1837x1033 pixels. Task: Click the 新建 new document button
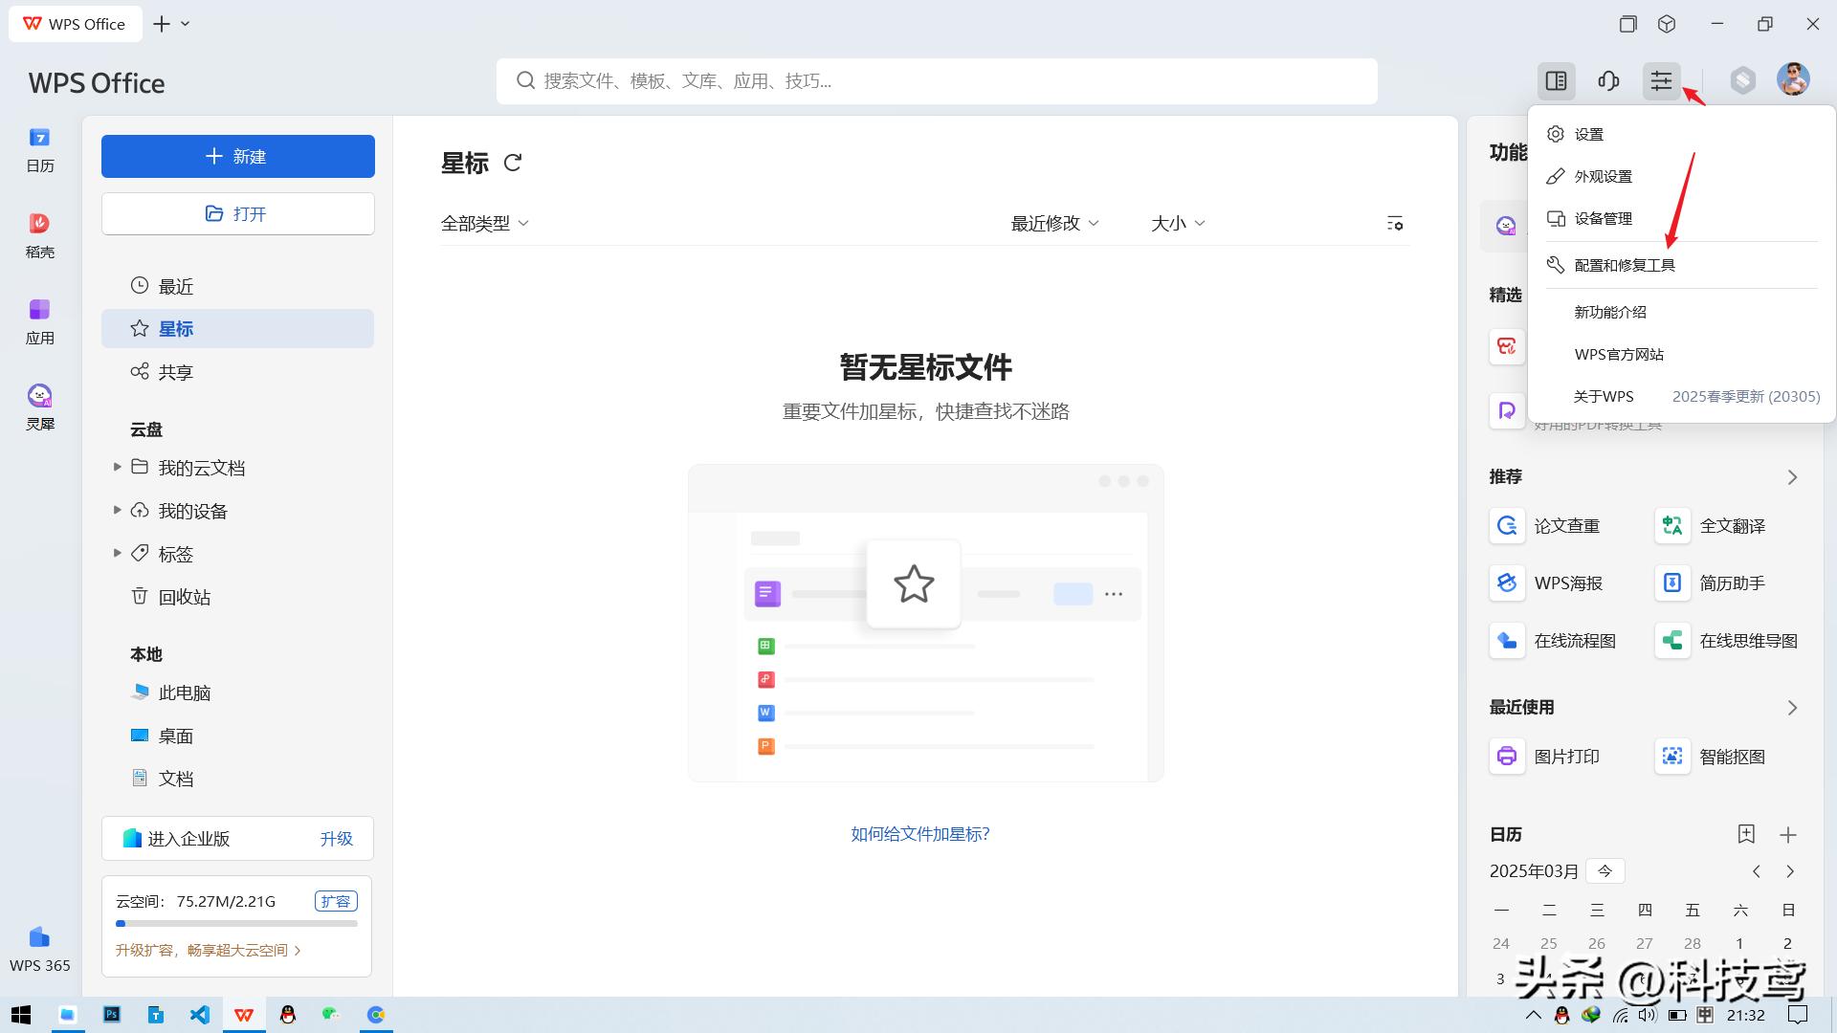[237, 156]
